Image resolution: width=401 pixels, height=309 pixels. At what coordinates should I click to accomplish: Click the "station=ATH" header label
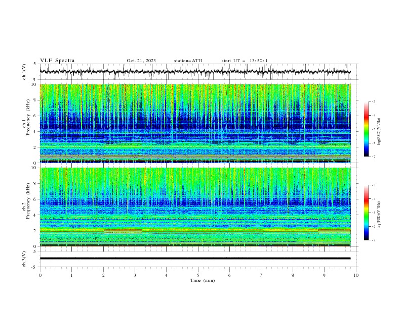188,61
